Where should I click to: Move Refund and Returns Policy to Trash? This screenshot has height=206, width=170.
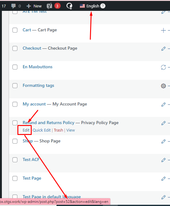click(58, 130)
